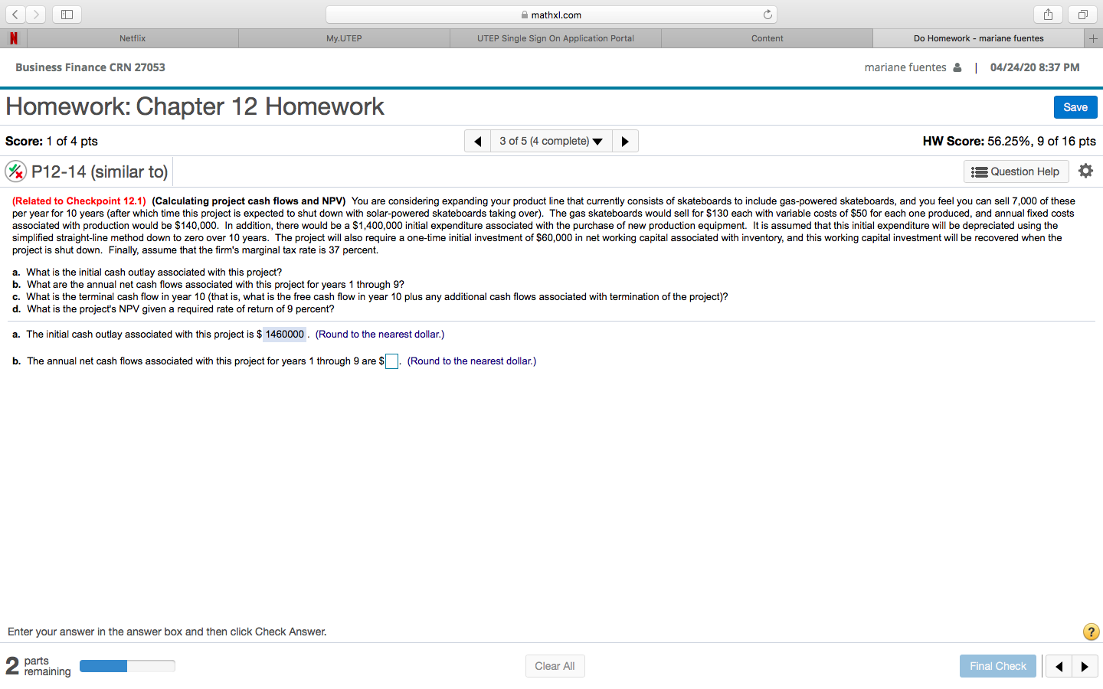This screenshot has width=1103, height=689.
Task: Switch to the Netflix tab
Action: click(132, 38)
